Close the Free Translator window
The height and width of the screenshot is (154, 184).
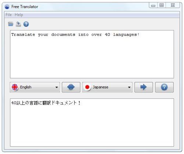click(173, 5)
